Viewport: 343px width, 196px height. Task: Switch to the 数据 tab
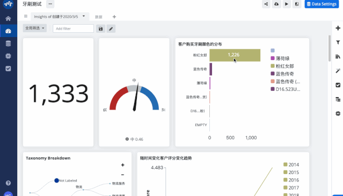tap(99, 17)
